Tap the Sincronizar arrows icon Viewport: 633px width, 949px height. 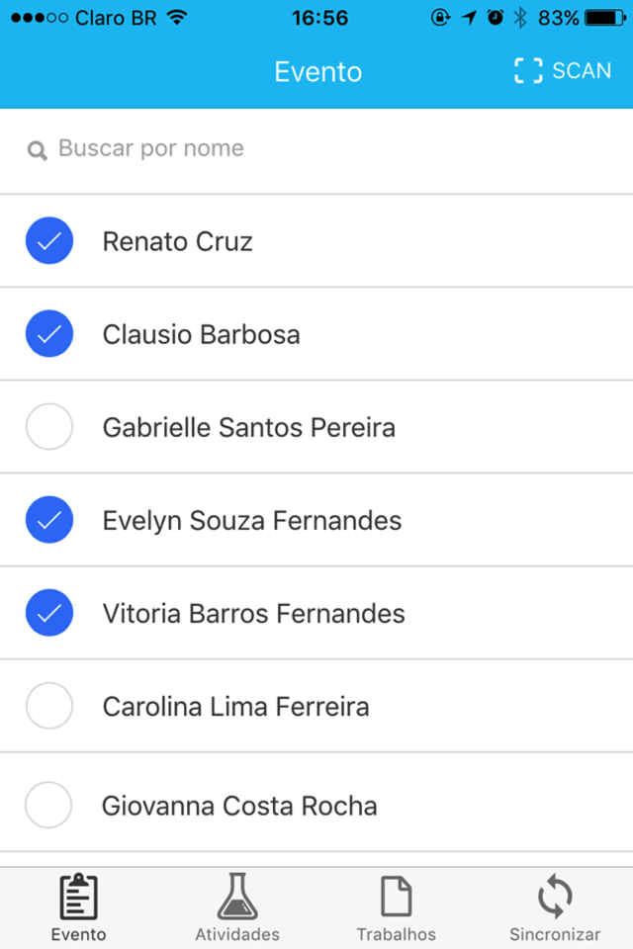point(555,898)
